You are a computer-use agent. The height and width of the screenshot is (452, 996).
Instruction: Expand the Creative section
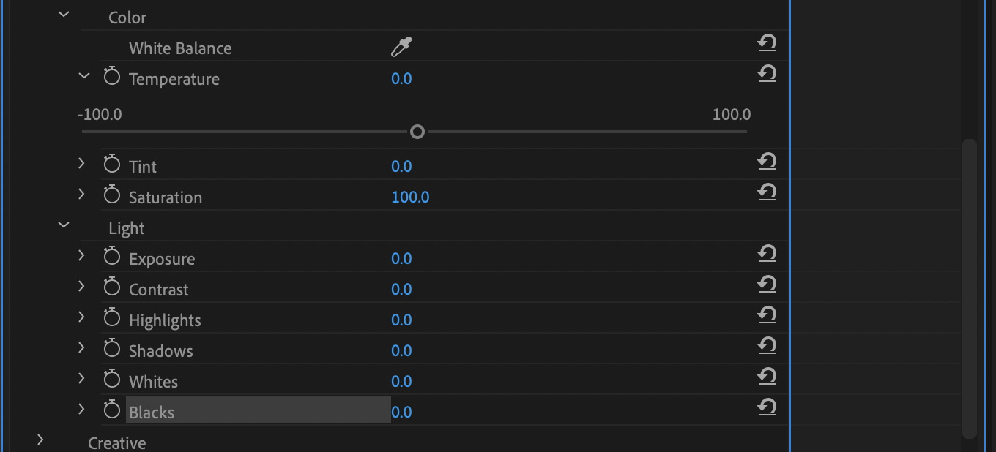(x=40, y=440)
